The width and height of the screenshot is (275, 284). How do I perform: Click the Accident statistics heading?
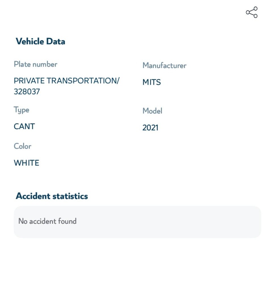pyautogui.click(x=52, y=196)
